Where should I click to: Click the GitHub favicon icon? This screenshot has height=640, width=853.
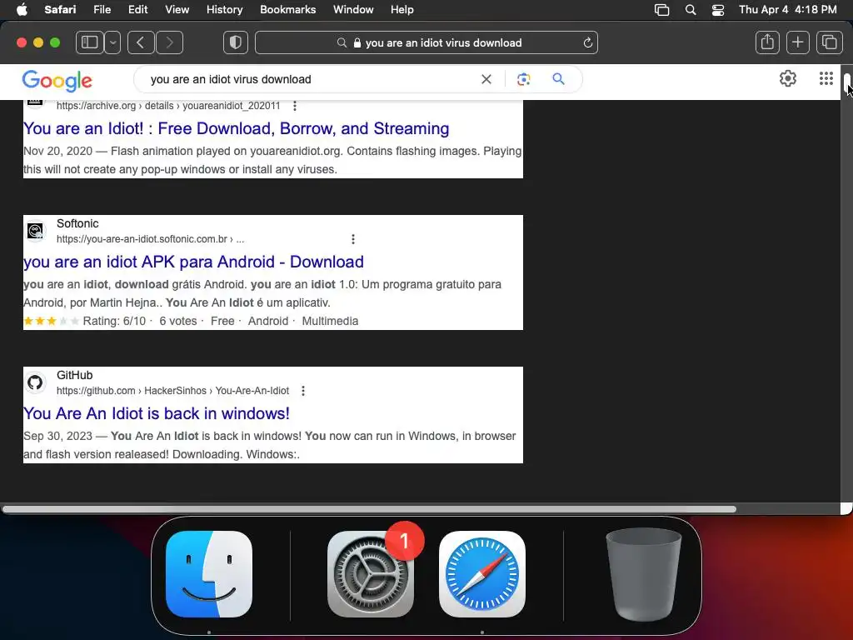pos(35,382)
